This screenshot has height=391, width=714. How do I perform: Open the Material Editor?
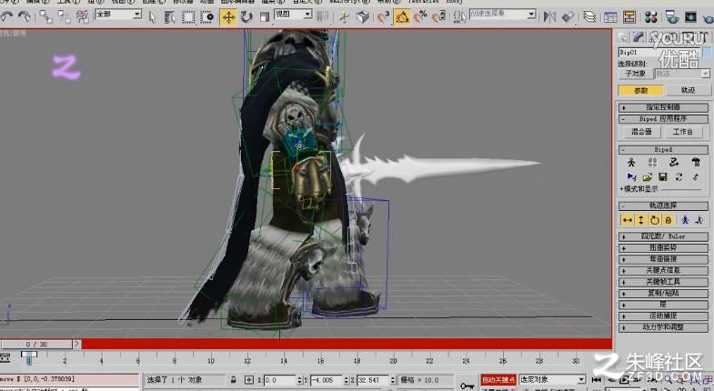coord(651,17)
